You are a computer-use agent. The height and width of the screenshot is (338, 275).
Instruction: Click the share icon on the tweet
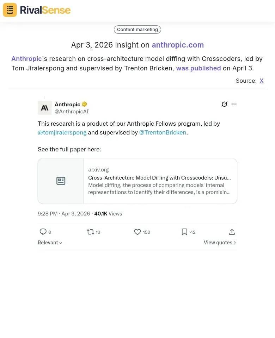tap(232, 232)
